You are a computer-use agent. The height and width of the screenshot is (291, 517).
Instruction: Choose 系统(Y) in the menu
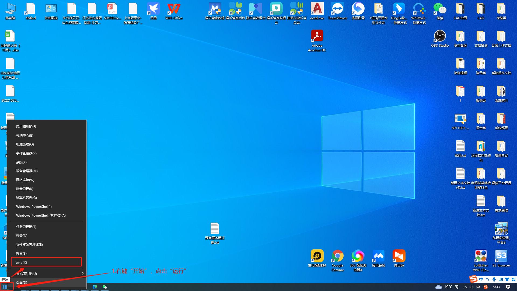(47, 162)
